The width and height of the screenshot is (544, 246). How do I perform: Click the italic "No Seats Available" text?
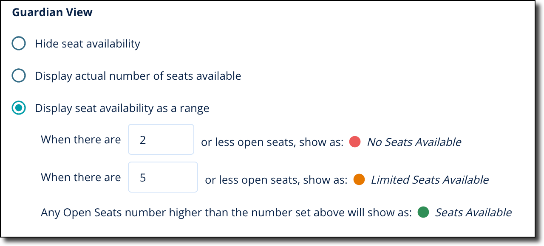coord(414,142)
